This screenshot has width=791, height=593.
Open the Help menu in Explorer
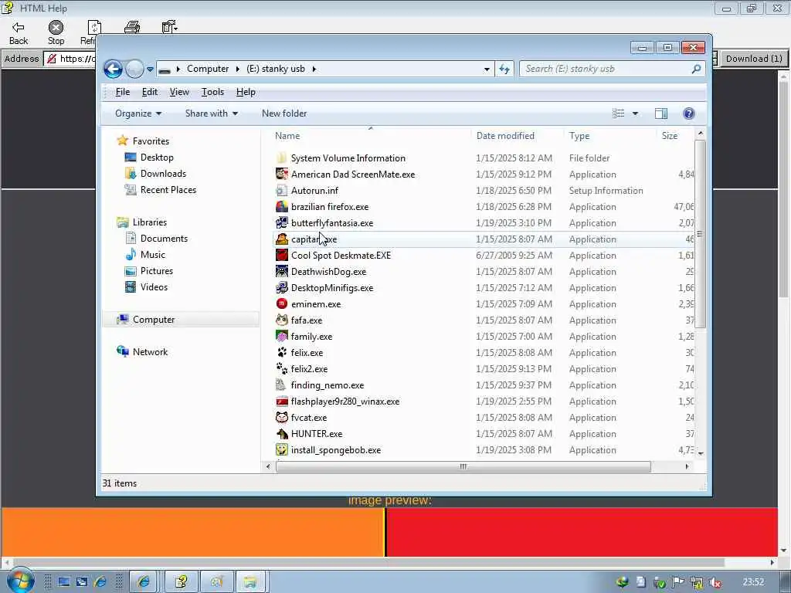[246, 92]
